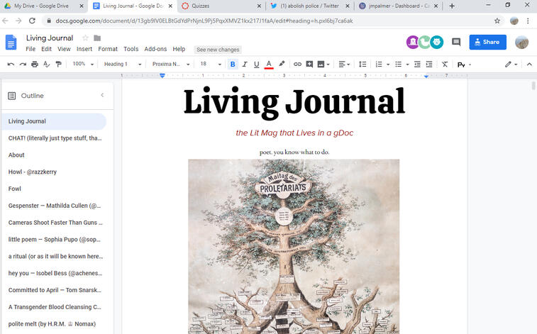Toggle italic formatting

[x=245, y=64]
